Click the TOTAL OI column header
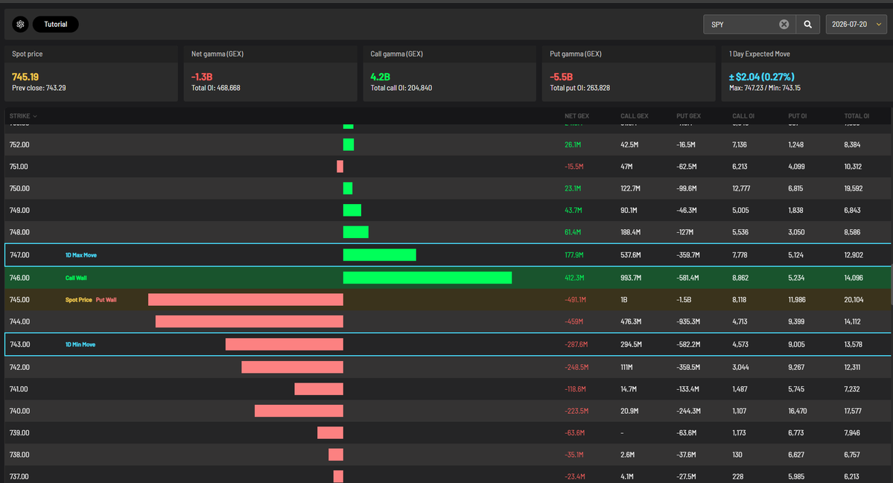893x483 pixels. 857,116
